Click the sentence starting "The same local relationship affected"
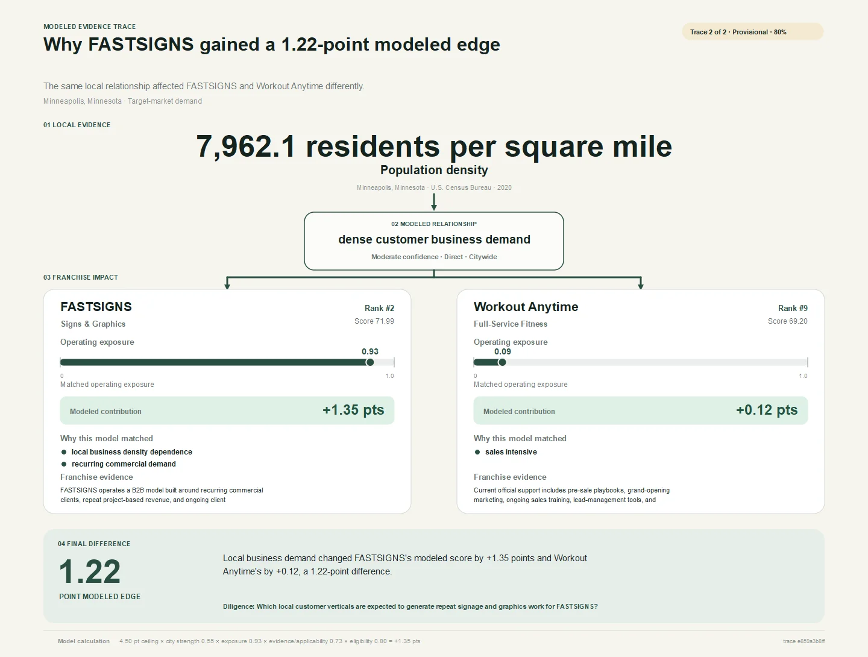This screenshot has height=657, width=868. pyautogui.click(x=204, y=86)
